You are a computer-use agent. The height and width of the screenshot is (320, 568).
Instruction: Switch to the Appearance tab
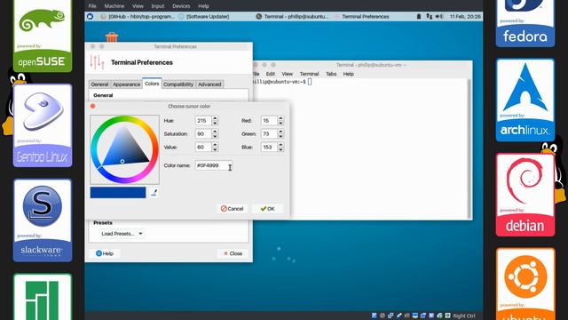[x=126, y=84]
